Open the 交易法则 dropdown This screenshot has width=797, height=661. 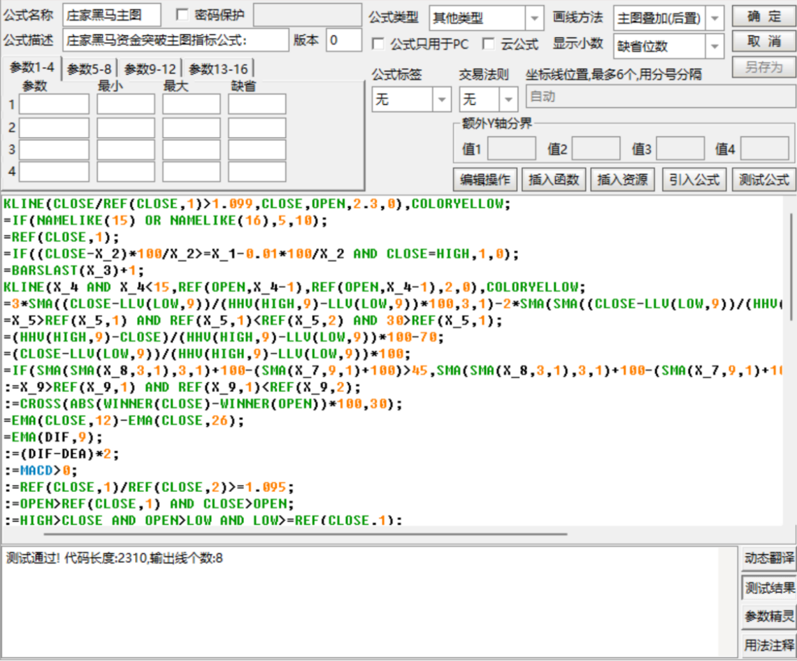click(x=508, y=99)
